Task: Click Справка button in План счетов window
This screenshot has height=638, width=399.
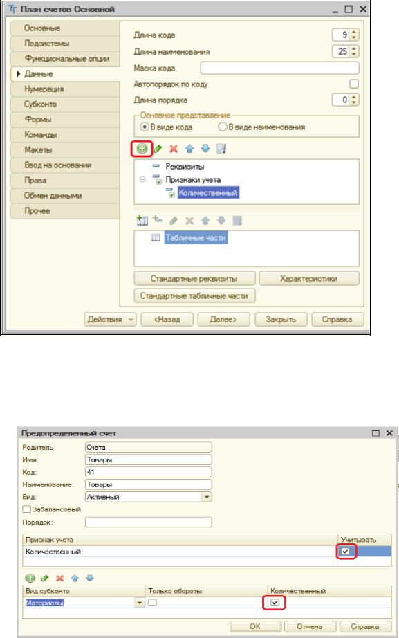Action: click(x=337, y=320)
